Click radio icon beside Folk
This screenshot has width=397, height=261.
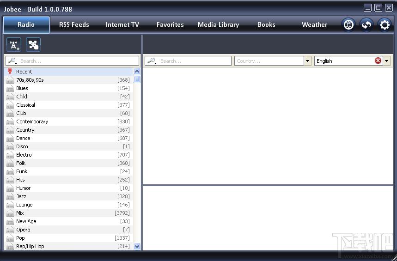pos(10,163)
